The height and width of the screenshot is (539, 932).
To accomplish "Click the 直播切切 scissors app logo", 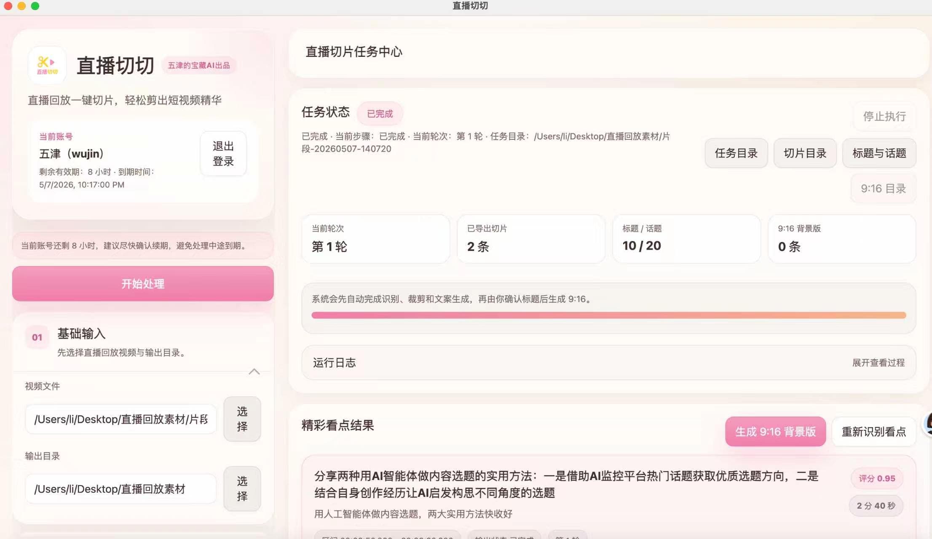I will pos(47,65).
